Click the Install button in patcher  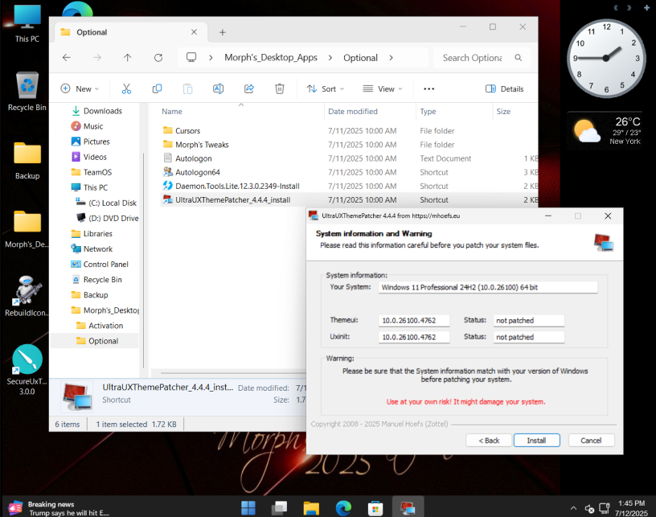[536, 441]
